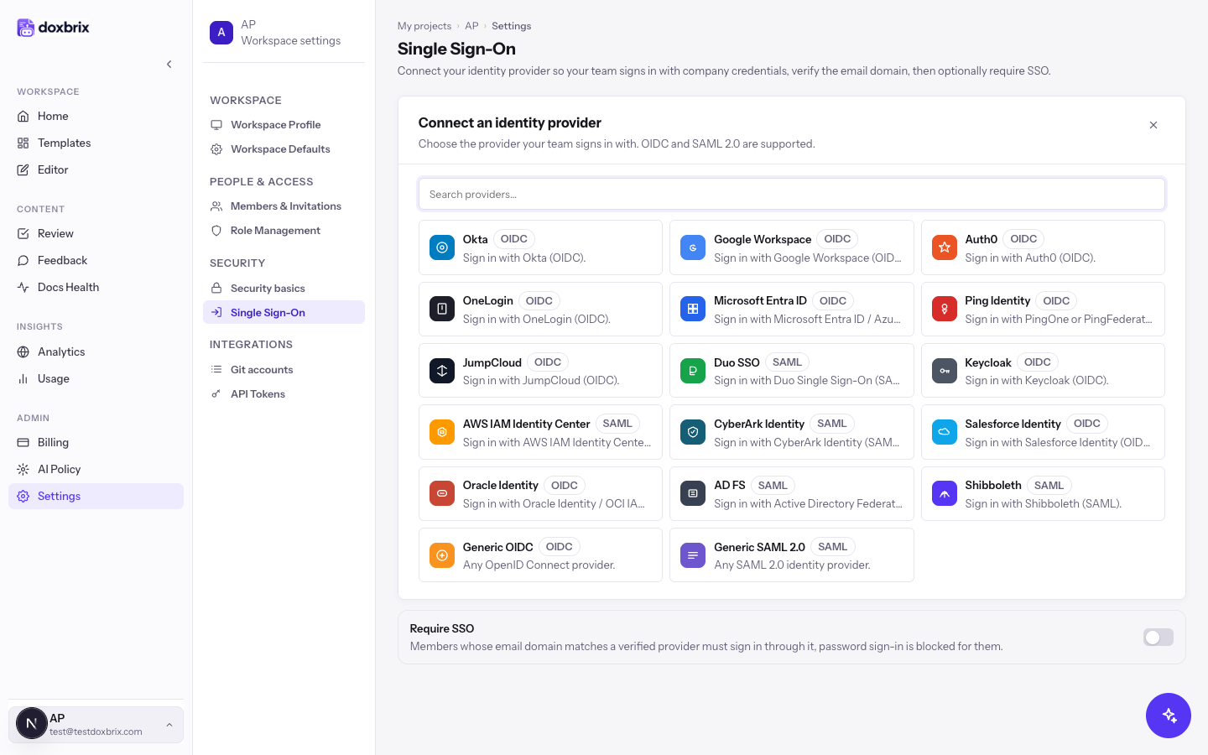The width and height of the screenshot is (1208, 755).
Task: Open Members & Invitations
Action: [x=284, y=206]
